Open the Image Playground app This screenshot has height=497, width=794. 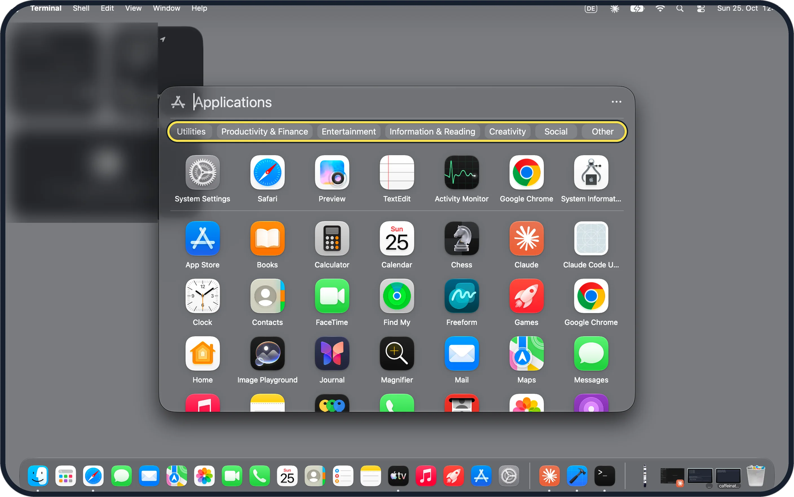pyautogui.click(x=267, y=353)
